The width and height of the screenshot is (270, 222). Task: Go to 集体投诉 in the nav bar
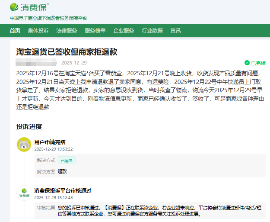(38, 30)
